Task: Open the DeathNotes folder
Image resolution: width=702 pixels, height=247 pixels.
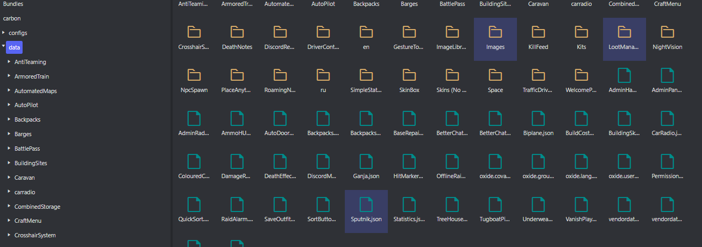Action: (237, 32)
